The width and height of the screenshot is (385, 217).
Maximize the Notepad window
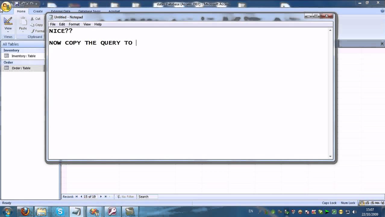pyautogui.click(x=316, y=16)
